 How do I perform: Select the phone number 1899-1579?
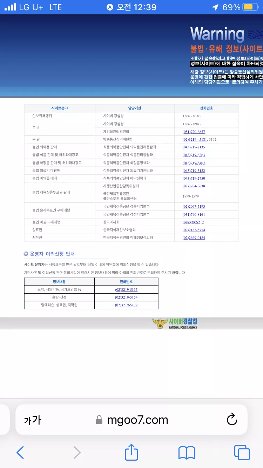coord(191,196)
